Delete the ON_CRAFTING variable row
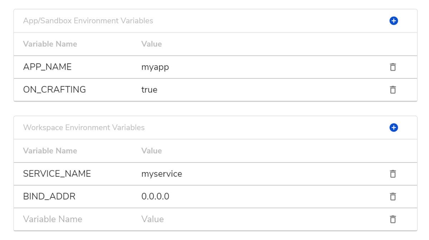429x240 pixels. 393,90
